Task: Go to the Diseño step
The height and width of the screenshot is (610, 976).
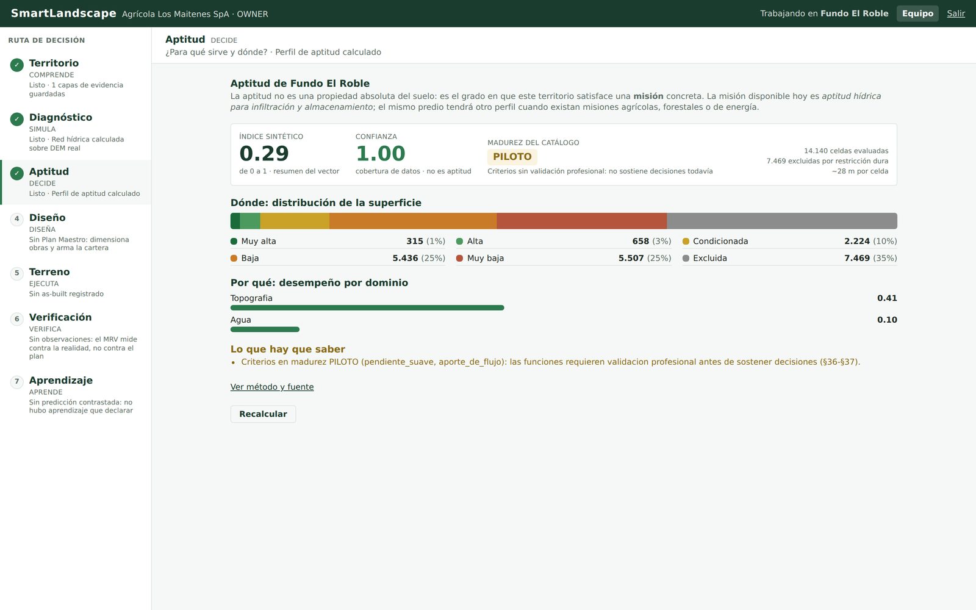Action: [x=76, y=232]
